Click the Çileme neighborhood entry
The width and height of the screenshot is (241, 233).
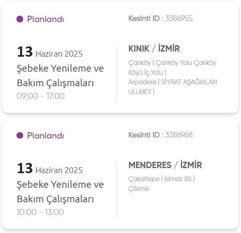click(139, 189)
